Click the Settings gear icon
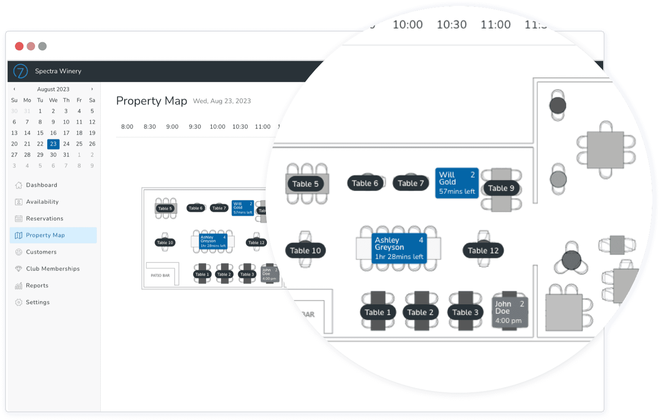This screenshot has height=420, width=660. [19, 302]
